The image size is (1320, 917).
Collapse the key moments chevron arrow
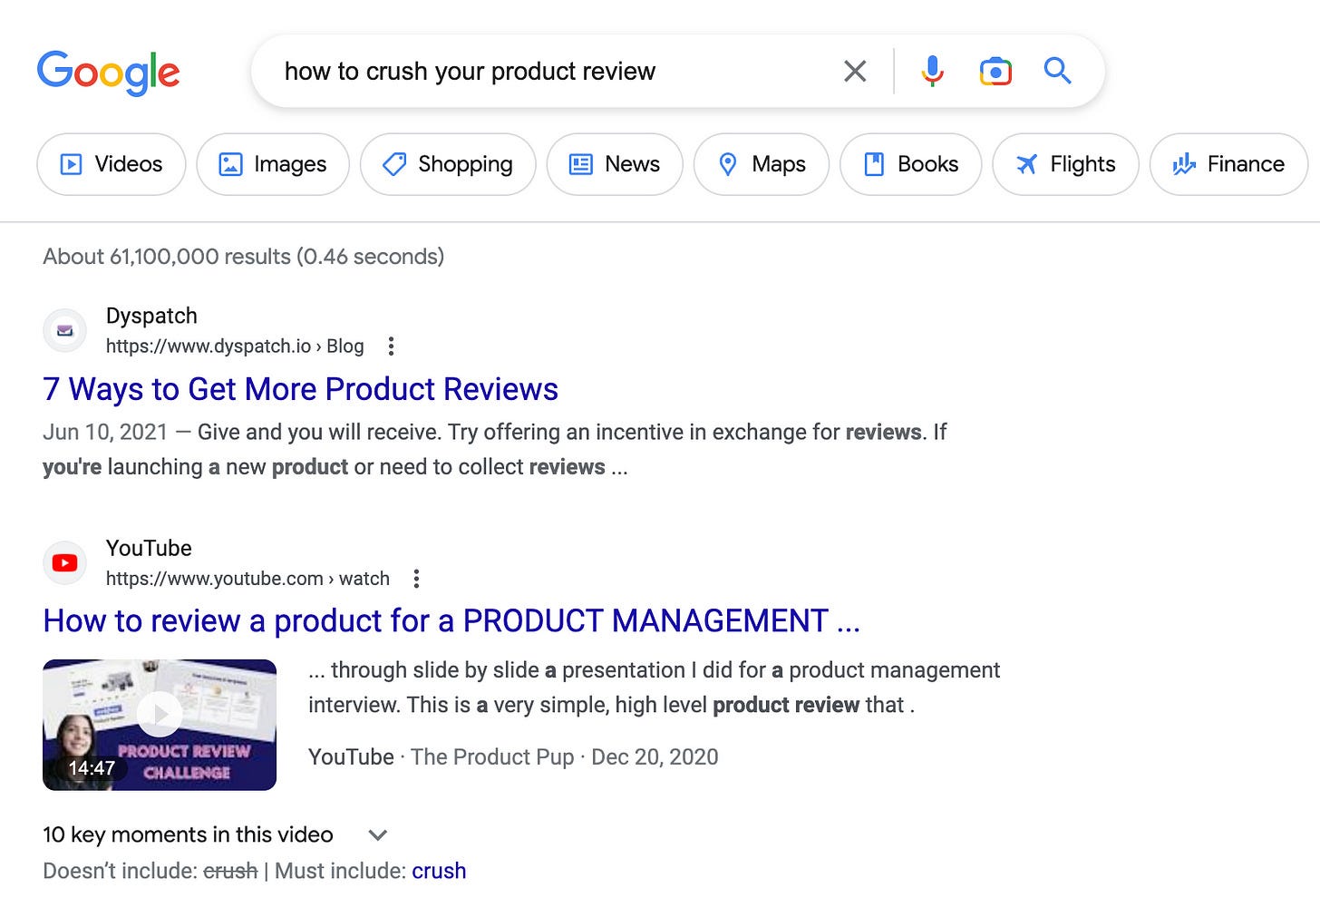point(377,834)
